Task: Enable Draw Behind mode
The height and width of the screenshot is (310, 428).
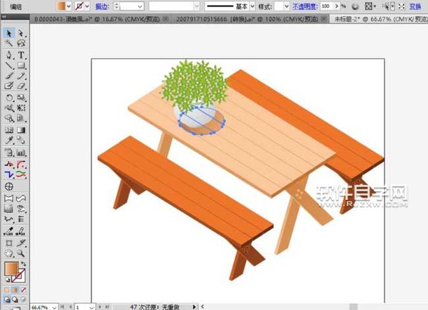Action: [15, 300]
